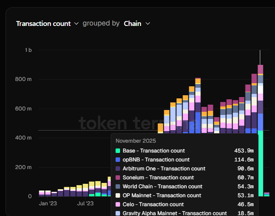The image size is (275, 216).
Task: Click the Arbitrum One legend swatch
Action: click(118, 169)
